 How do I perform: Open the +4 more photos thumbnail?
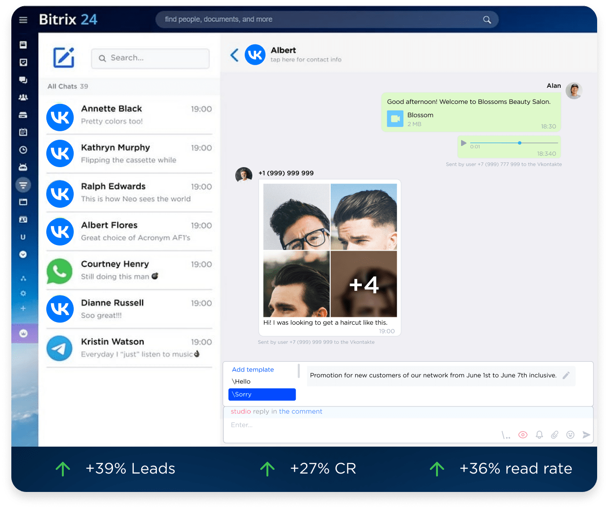pyautogui.click(x=364, y=284)
